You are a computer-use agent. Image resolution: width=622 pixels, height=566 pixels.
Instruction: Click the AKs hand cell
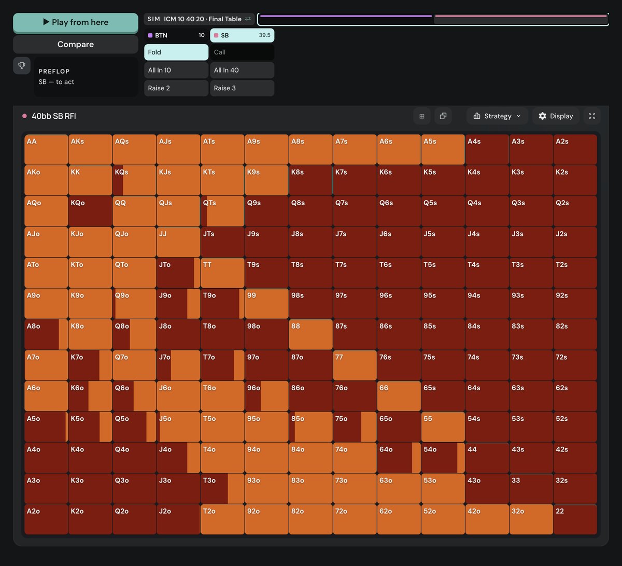point(90,150)
